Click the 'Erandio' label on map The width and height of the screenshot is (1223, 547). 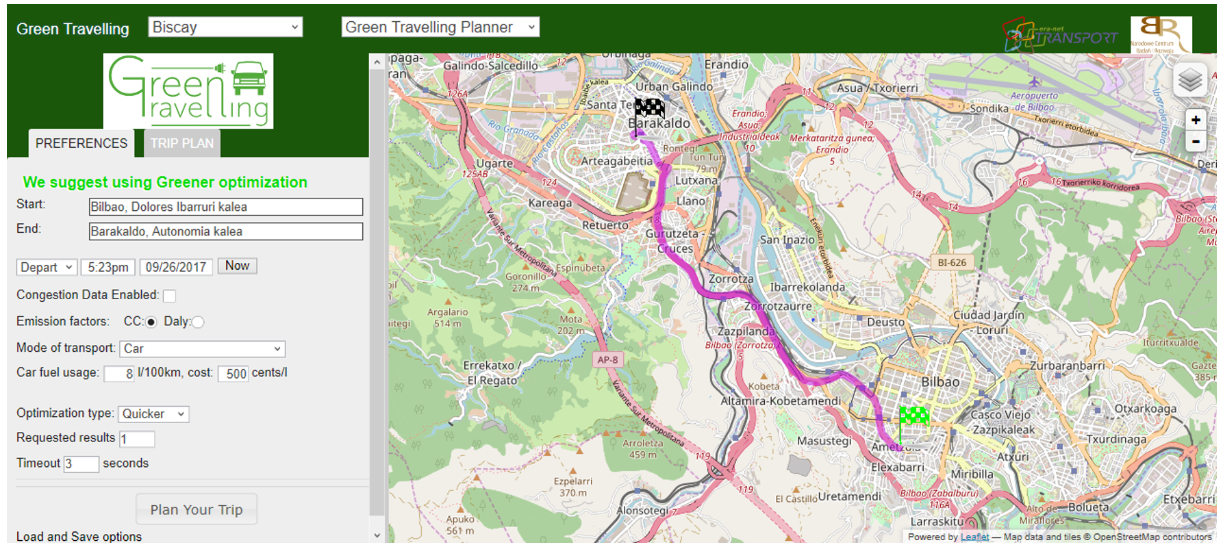click(727, 64)
